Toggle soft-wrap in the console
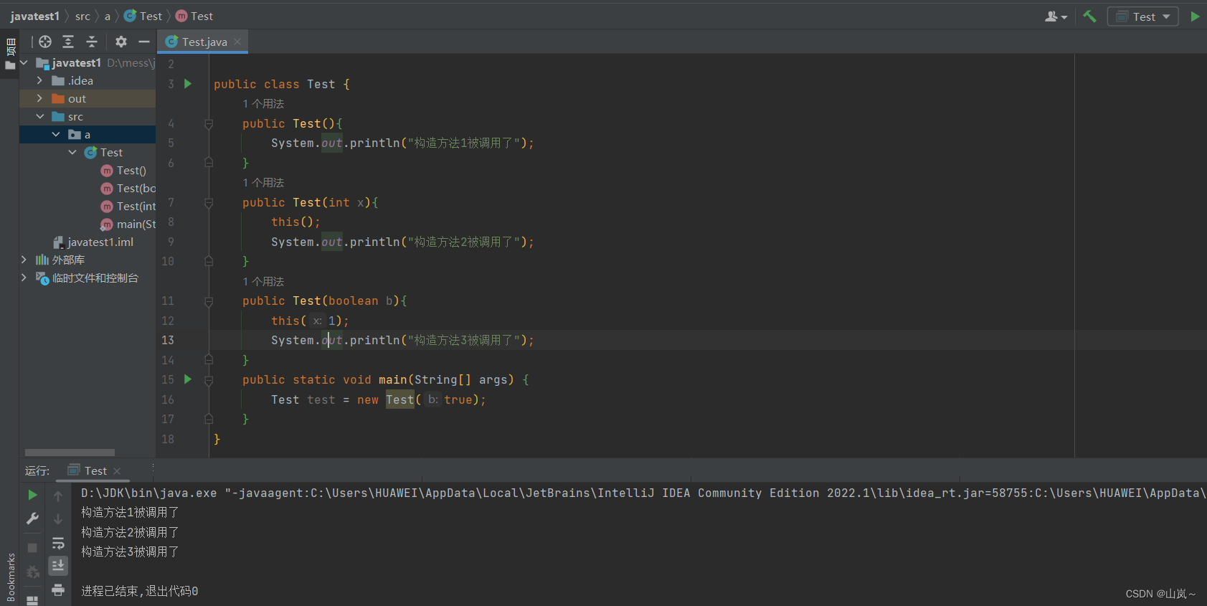The height and width of the screenshot is (606, 1207). (58, 543)
